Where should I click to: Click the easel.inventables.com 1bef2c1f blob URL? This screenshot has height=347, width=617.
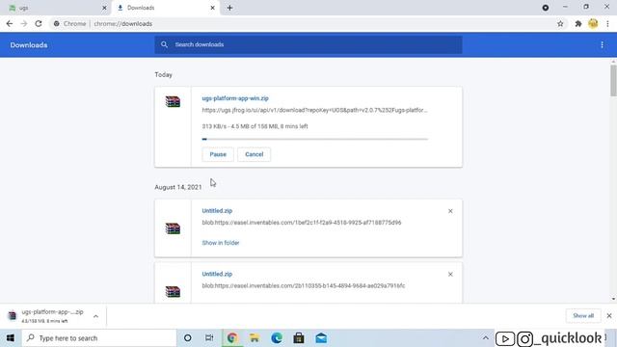(x=302, y=223)
